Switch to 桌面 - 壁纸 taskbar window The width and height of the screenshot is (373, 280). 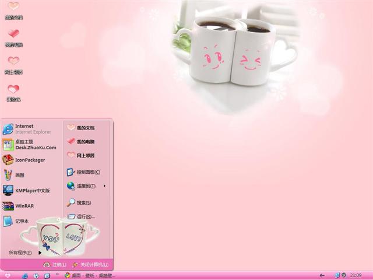90,275
